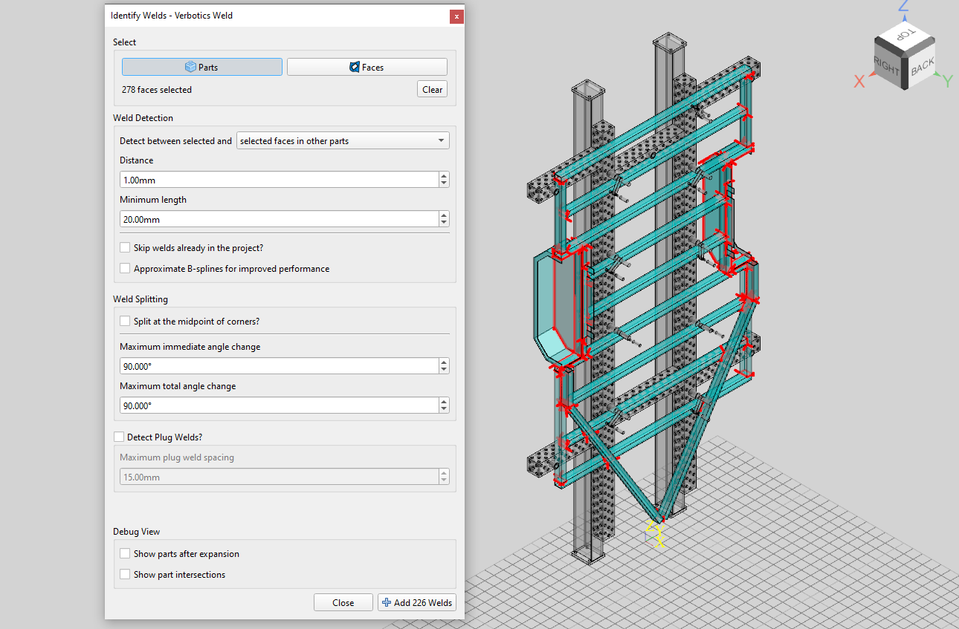Increase Distance with the up stepper arrow
Image resolution: width=959 pixels, height=629 pixels.
point(444,176)
